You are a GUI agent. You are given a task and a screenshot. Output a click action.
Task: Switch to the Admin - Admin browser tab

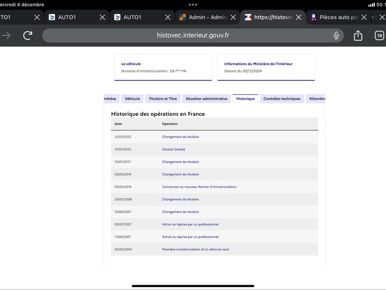(x=204, y=17)
